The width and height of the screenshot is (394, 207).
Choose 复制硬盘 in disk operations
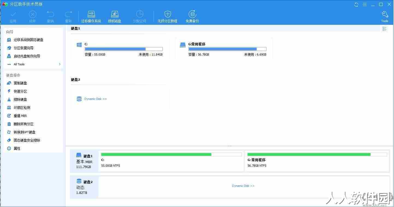(20, 83)
